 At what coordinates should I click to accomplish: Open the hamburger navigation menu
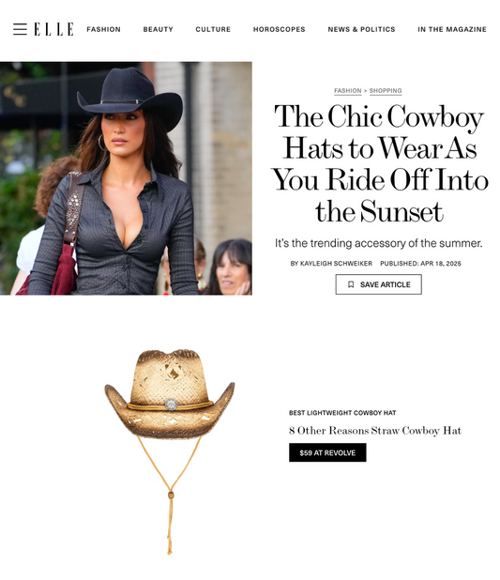[x=20, y=29]
